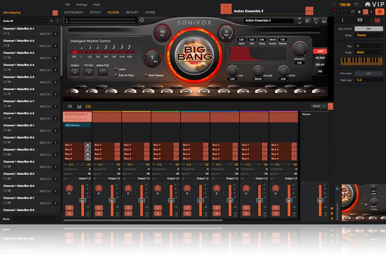This screenshot has width=386, height=257.
Task: Switch to the EFFECT tab
Action: (96, 12)
